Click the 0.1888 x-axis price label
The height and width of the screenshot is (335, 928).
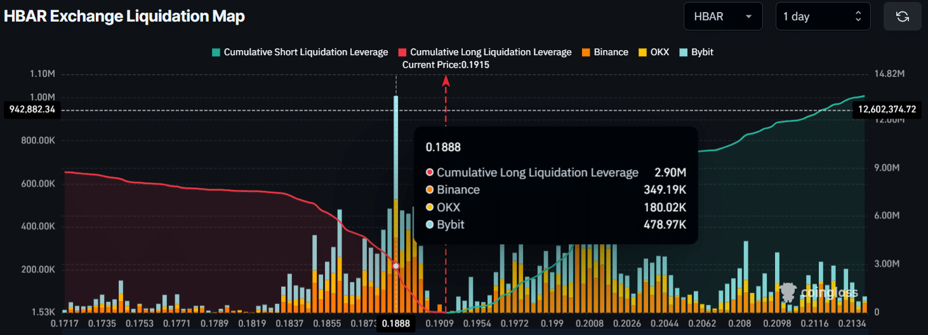pyautogui.click(x=396, y=324)
